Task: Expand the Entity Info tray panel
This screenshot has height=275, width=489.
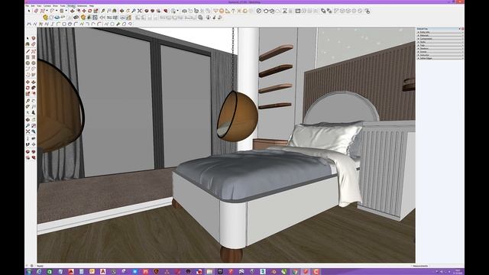Action: [x=440, y=32]
